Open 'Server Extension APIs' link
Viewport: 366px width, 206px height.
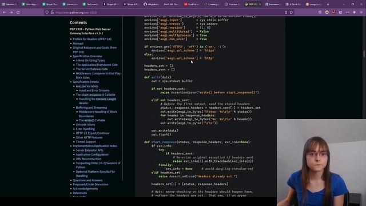tap(89, 150)
